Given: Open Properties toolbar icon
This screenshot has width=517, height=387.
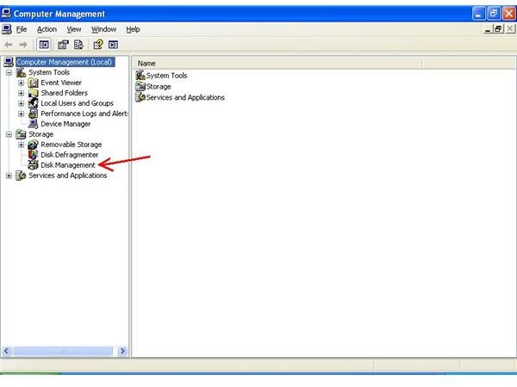Looking at the screenshot, I should point(63,45).
